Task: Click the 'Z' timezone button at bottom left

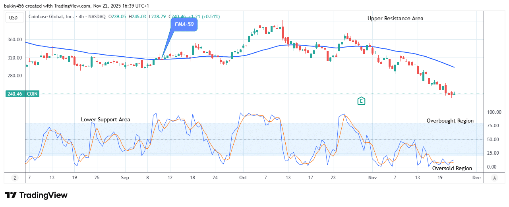Action: [15, 178]
